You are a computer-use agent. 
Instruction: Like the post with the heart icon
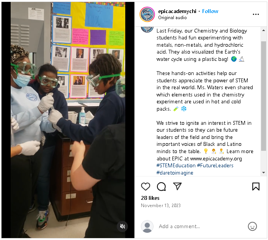145,186
